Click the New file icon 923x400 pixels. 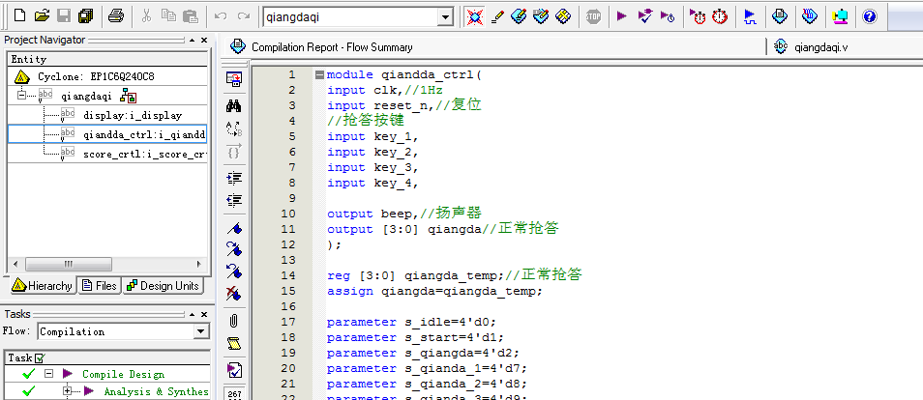click(17, 16)
